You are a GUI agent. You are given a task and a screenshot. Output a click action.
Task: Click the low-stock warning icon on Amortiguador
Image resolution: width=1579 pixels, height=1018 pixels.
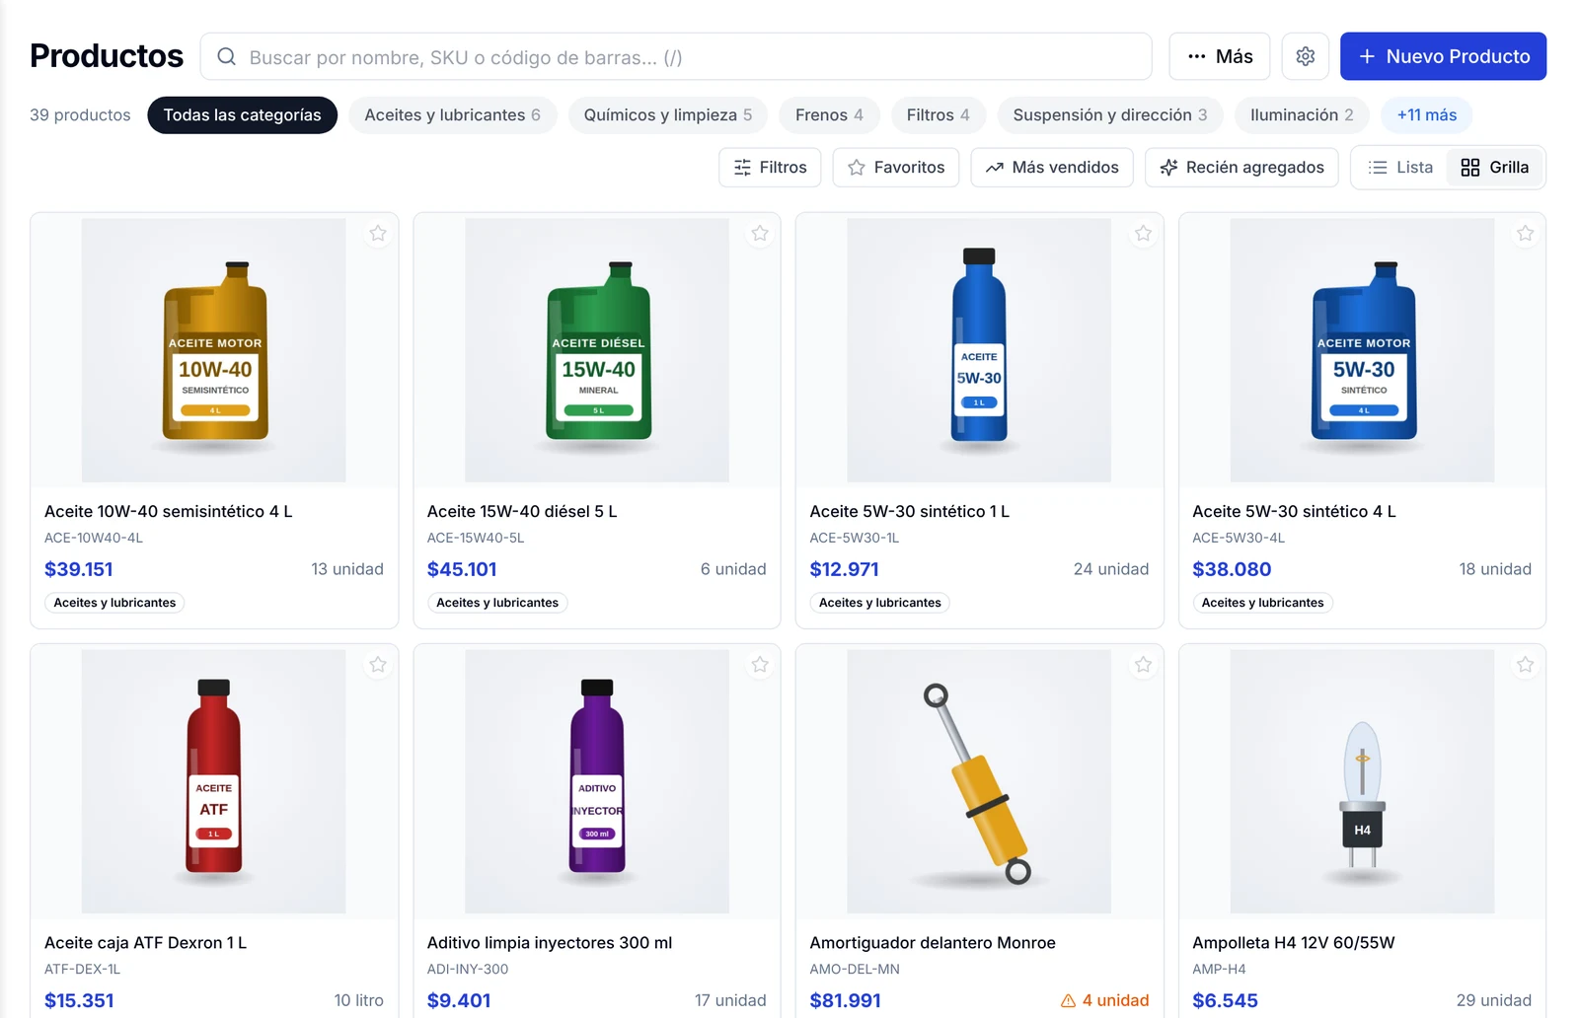point(1068,1000)
